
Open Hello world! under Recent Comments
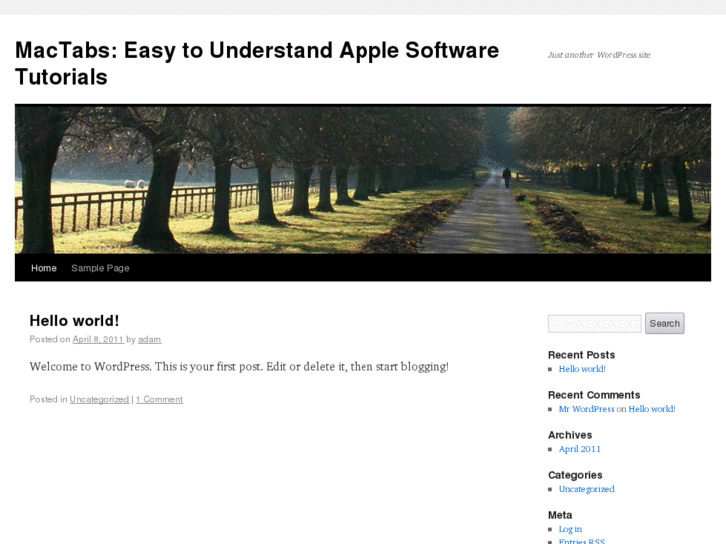(652, 409)
